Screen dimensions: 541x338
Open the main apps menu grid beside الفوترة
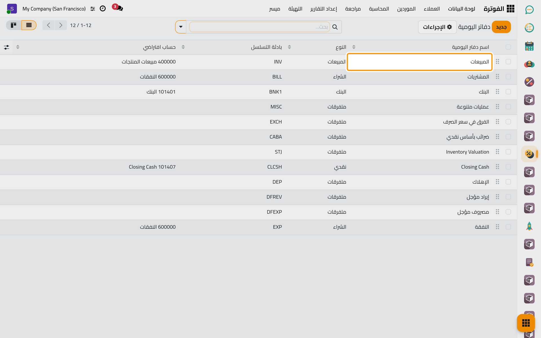(x=510, y=9)
